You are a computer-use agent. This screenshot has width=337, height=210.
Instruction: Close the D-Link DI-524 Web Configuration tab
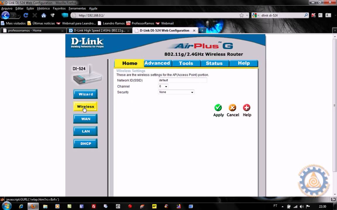point(194,30)
